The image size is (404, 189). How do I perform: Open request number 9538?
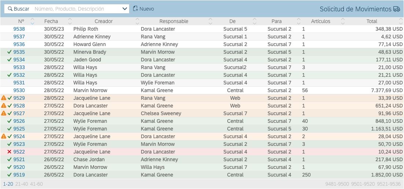pos(19,29)
